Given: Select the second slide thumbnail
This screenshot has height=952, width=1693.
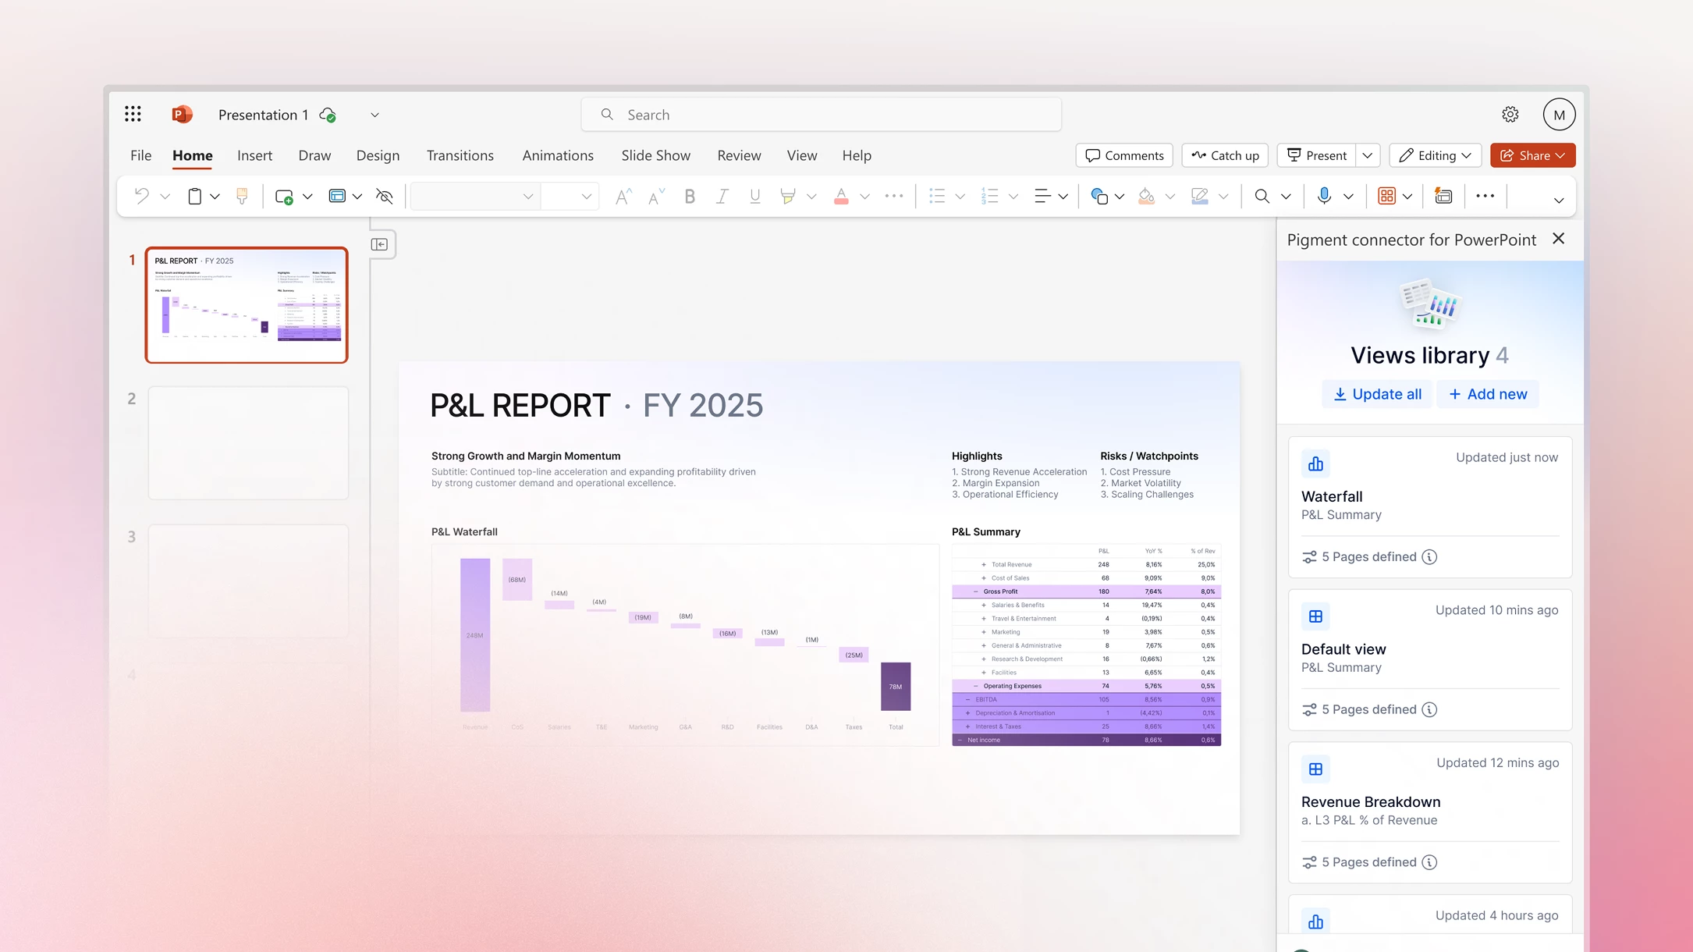Looking at the screenshot, I should (248, 442).
